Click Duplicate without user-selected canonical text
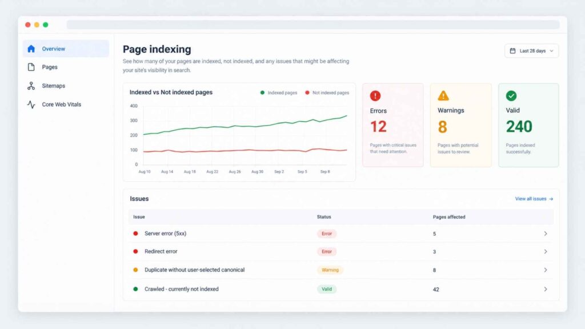Screen dimensions: 585x329 (x=194, y=270)
